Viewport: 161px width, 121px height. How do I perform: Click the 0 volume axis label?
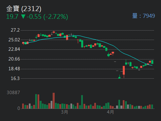coord(19,108)
